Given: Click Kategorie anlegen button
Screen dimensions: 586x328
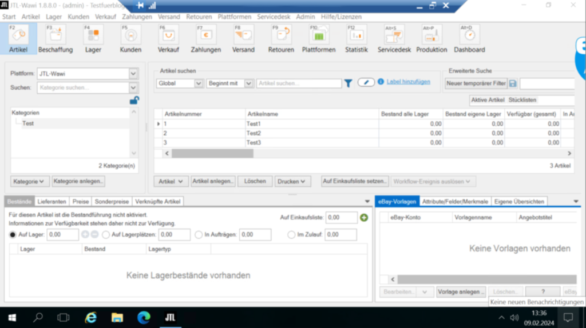Looking at the screenshot, I should tap(78, 181).
